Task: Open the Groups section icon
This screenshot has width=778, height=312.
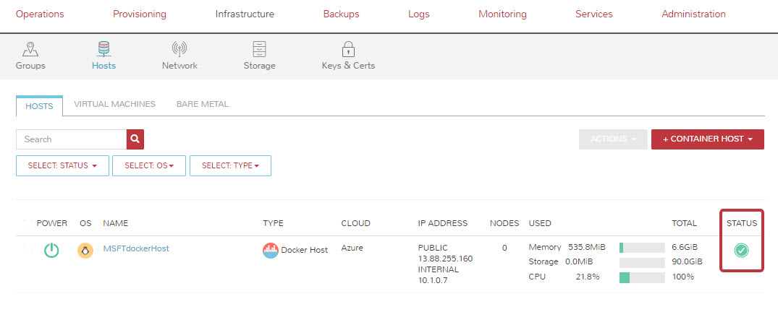Action: pos(30,49)
